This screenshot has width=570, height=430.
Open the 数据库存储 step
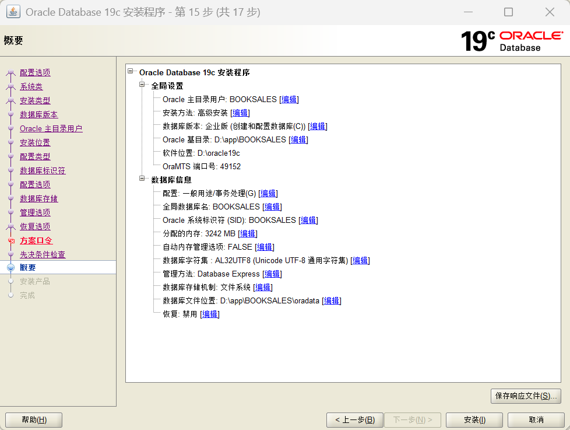[39, 198]
